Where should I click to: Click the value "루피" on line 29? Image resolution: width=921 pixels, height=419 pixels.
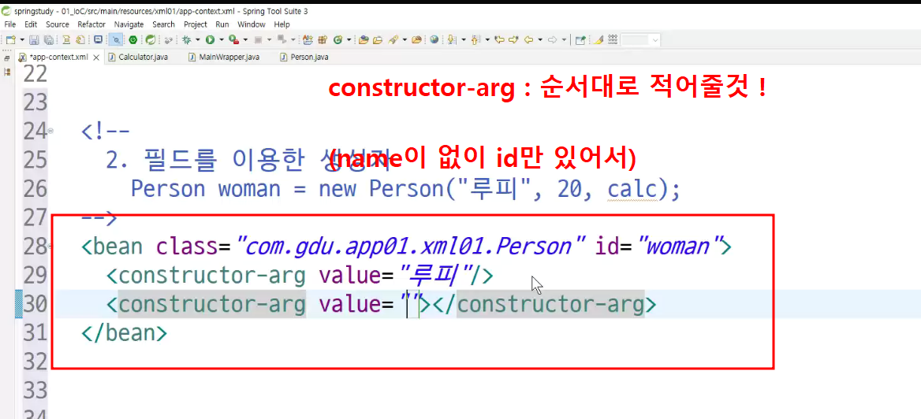[436, 275]
